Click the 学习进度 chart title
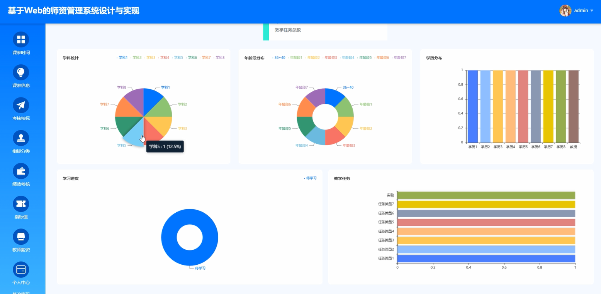 [71, 179]
